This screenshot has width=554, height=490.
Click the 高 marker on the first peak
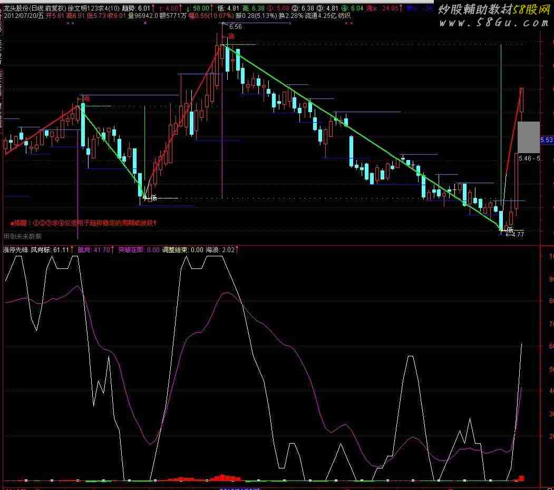pos(86,98)
